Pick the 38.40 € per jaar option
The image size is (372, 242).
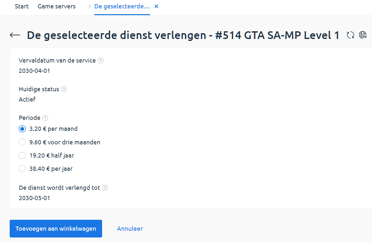click(22, 169)
